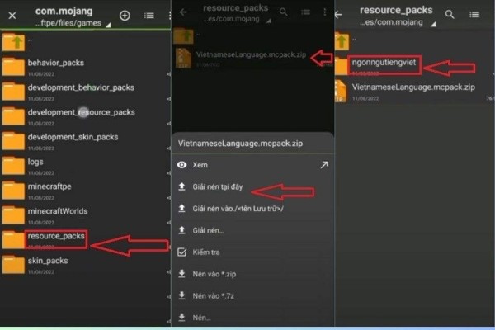Image resolution: width=495 pixels, height=330 pixels.
Task: Open the list view icon in the right panel
Action: pyautogui.click(x=474, y=15)
